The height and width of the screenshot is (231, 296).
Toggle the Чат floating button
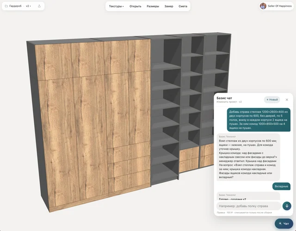(x=284, y=224)
